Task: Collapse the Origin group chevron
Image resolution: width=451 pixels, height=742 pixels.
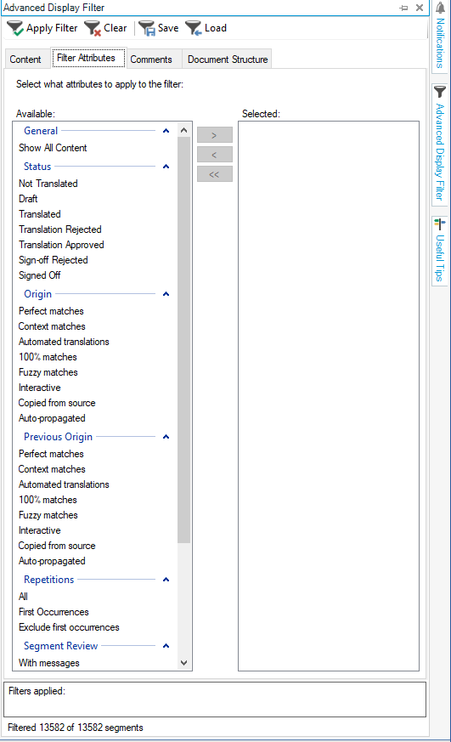Action: tap(166, 294)
